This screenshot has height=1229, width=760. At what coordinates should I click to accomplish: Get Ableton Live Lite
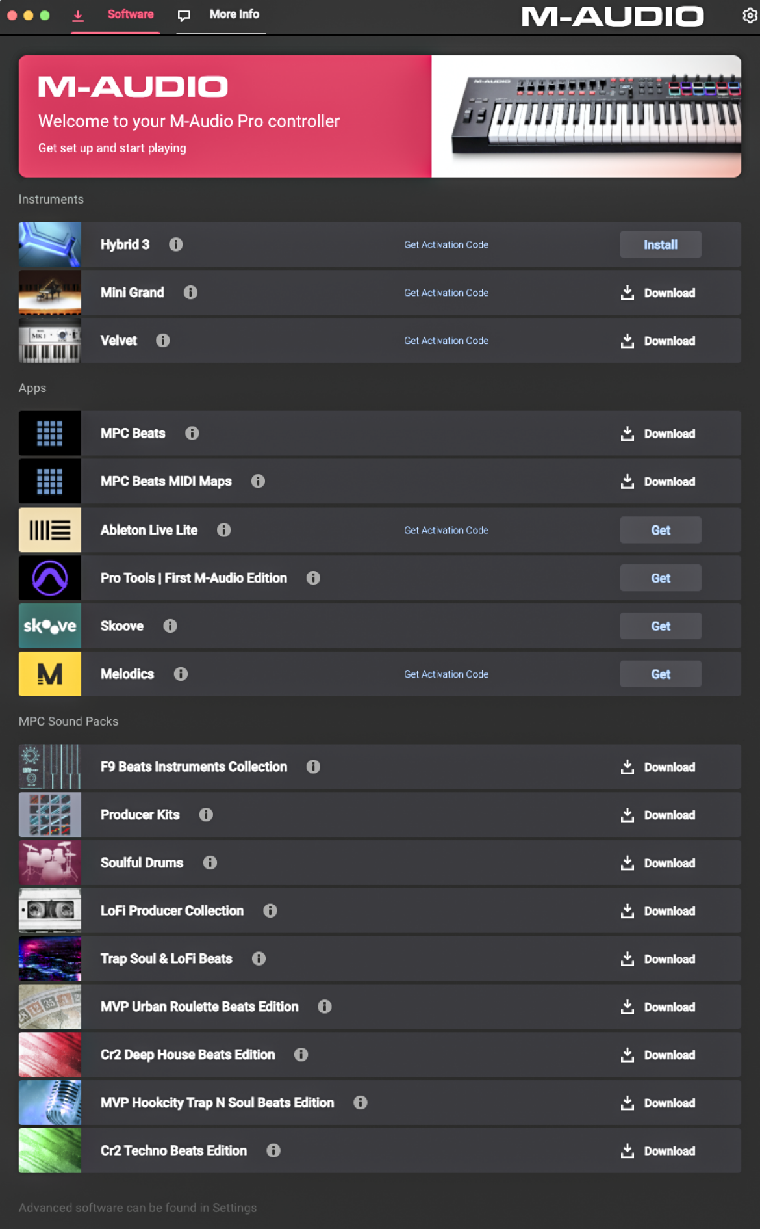pos(661,530)
